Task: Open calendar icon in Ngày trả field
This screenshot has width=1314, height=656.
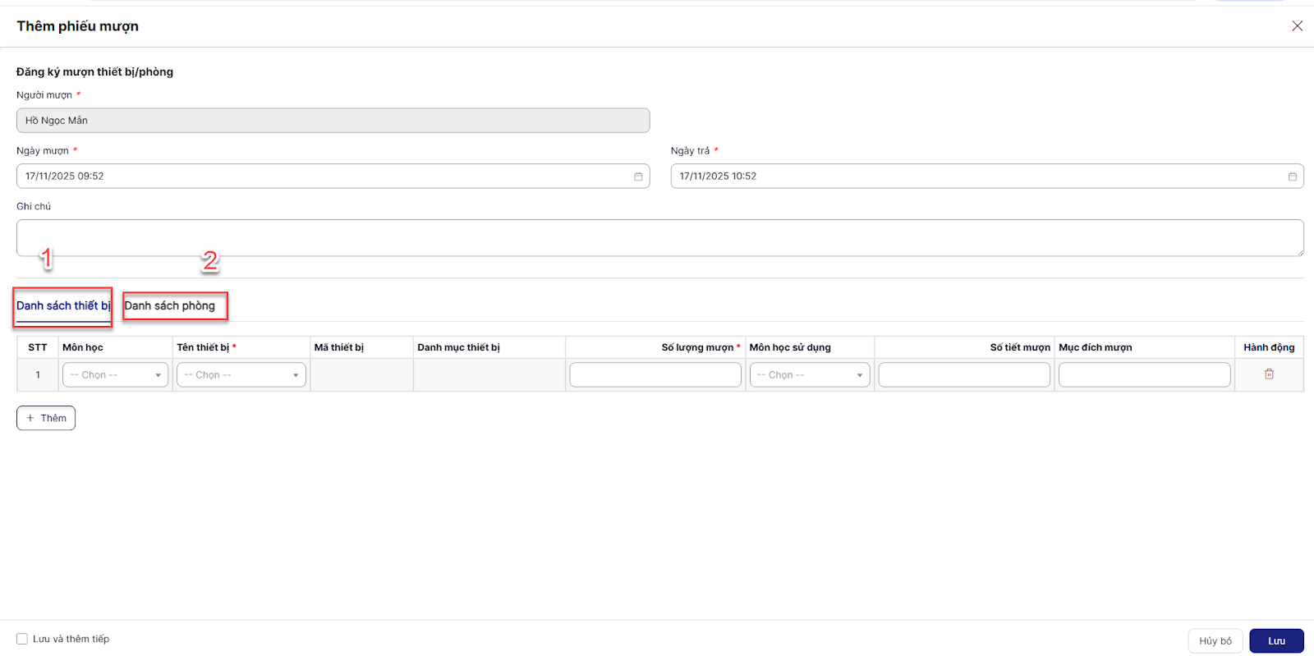Action: point(1292,177)
